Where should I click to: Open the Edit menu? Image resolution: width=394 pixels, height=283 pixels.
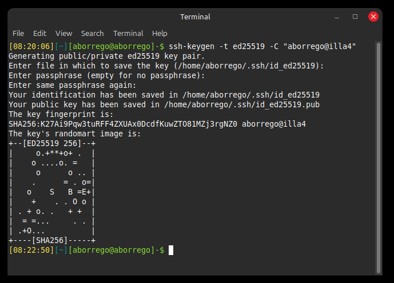pos(39,33)
